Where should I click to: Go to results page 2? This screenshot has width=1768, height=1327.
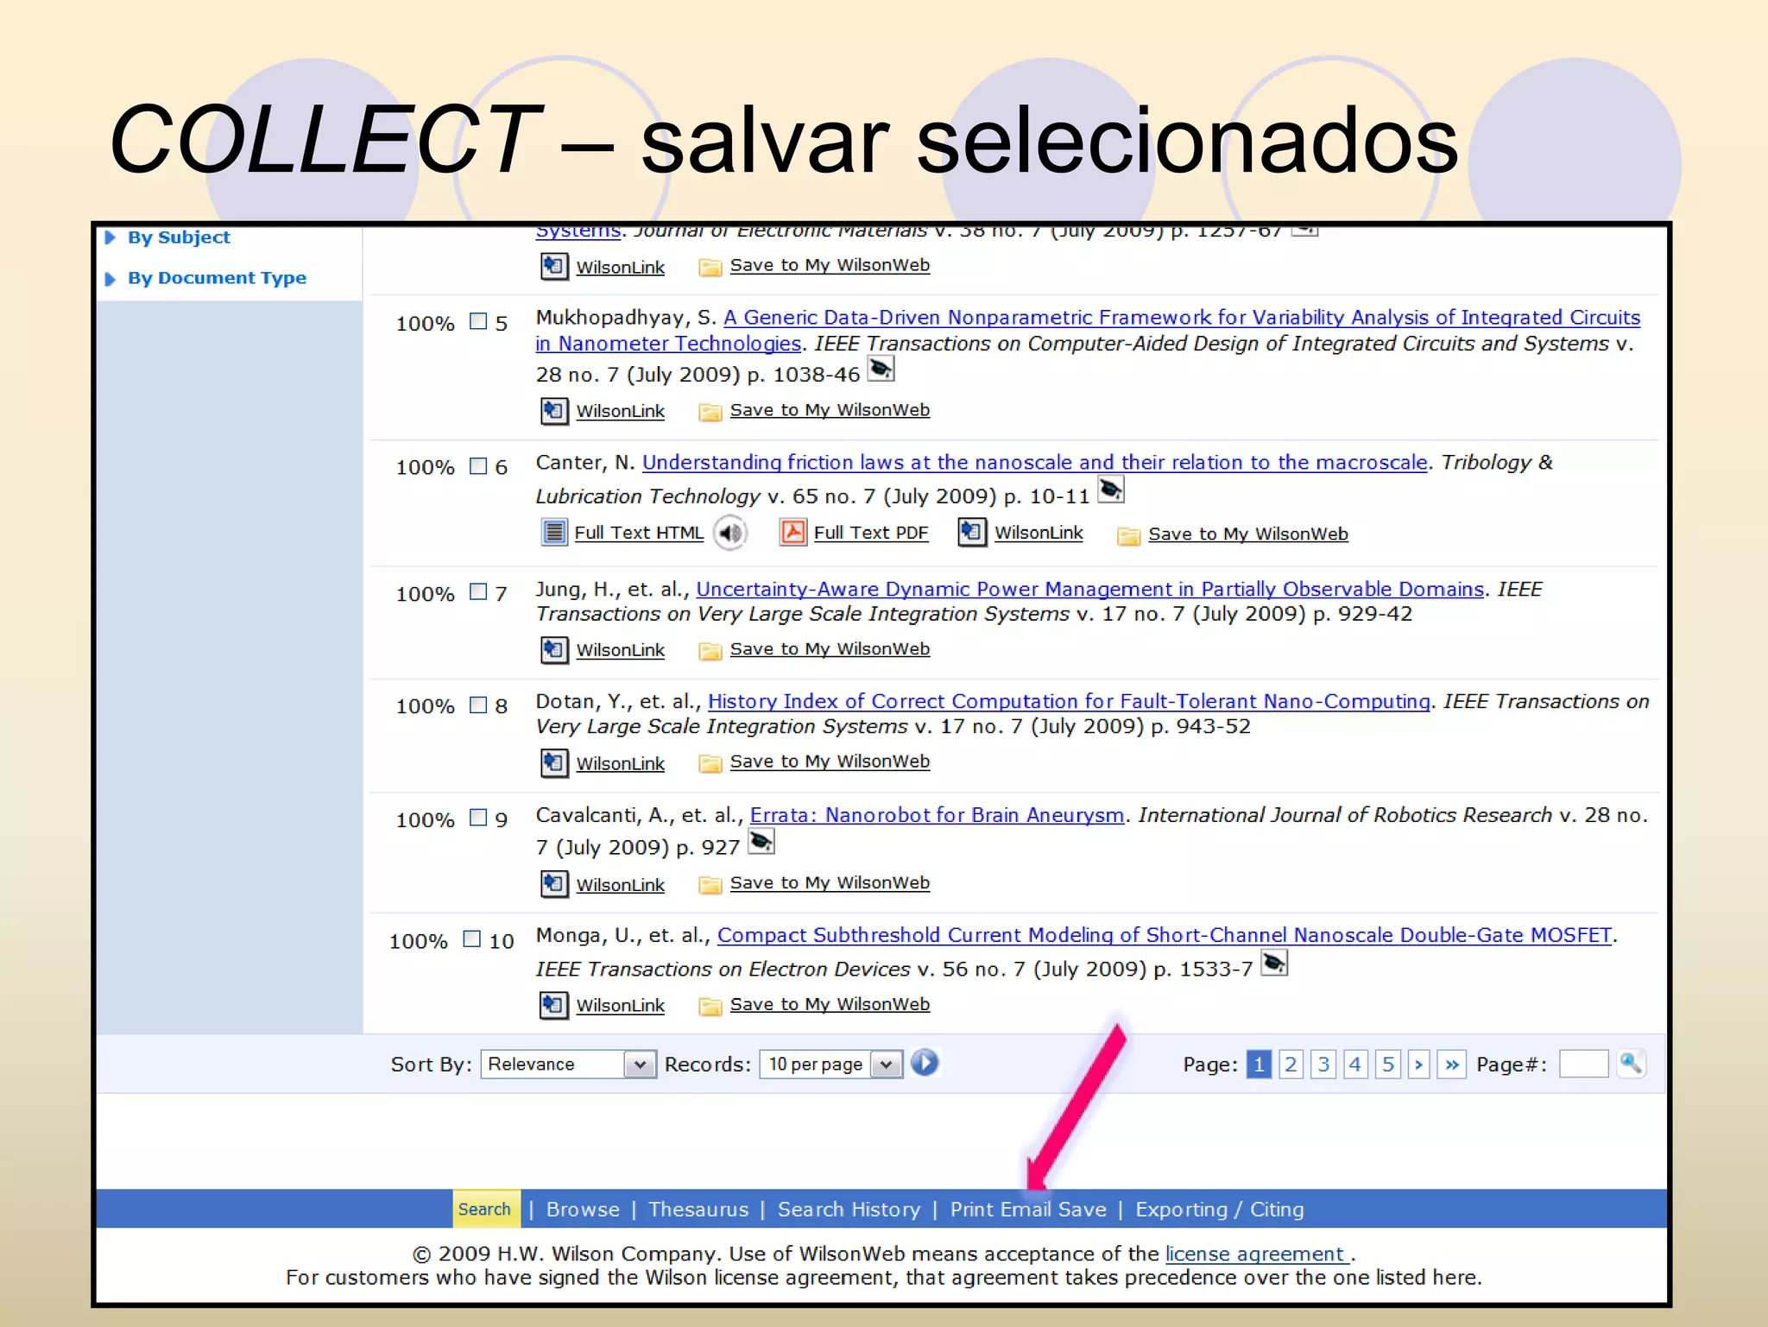(1291, 1064)
